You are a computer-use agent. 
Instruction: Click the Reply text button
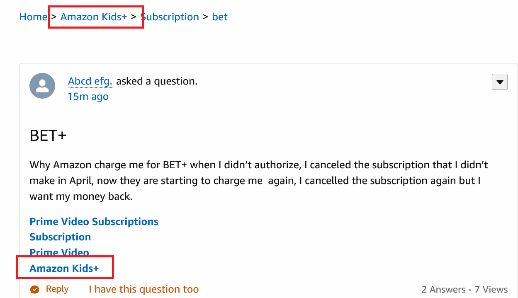coord(57,289)
